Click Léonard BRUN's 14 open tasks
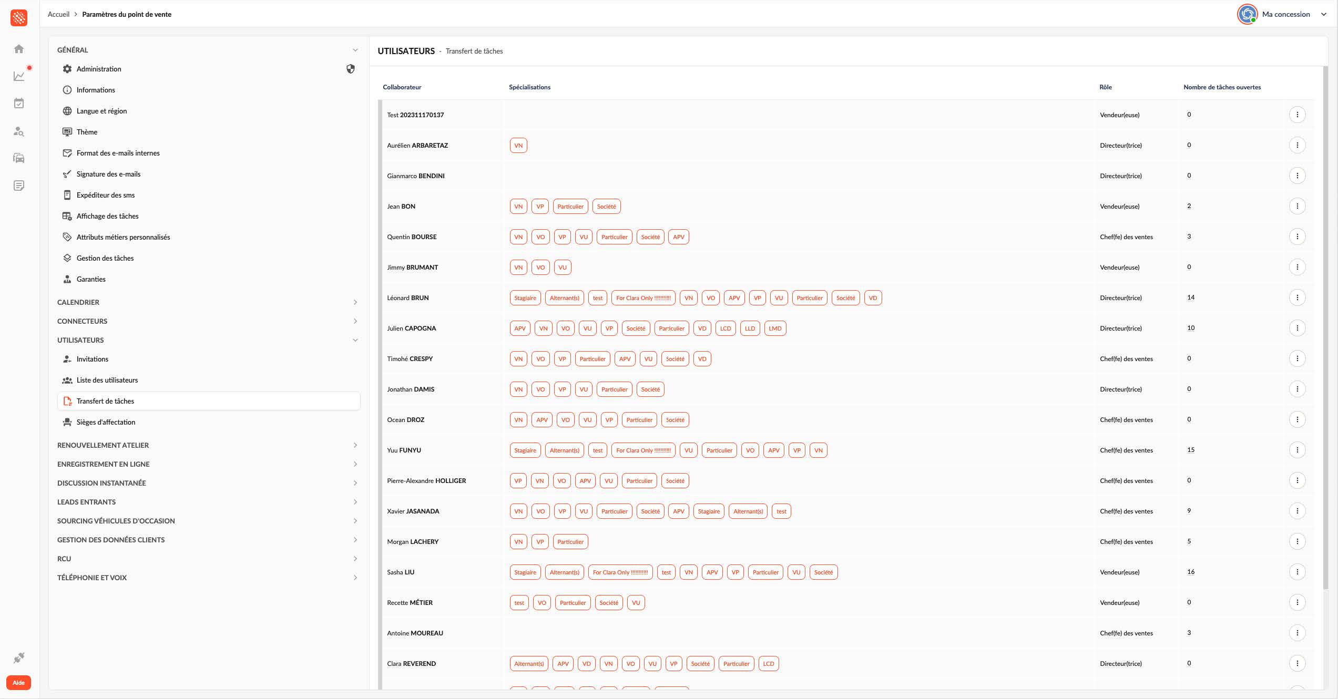This screenshot has height=699, width=1338. (1190, 297)
